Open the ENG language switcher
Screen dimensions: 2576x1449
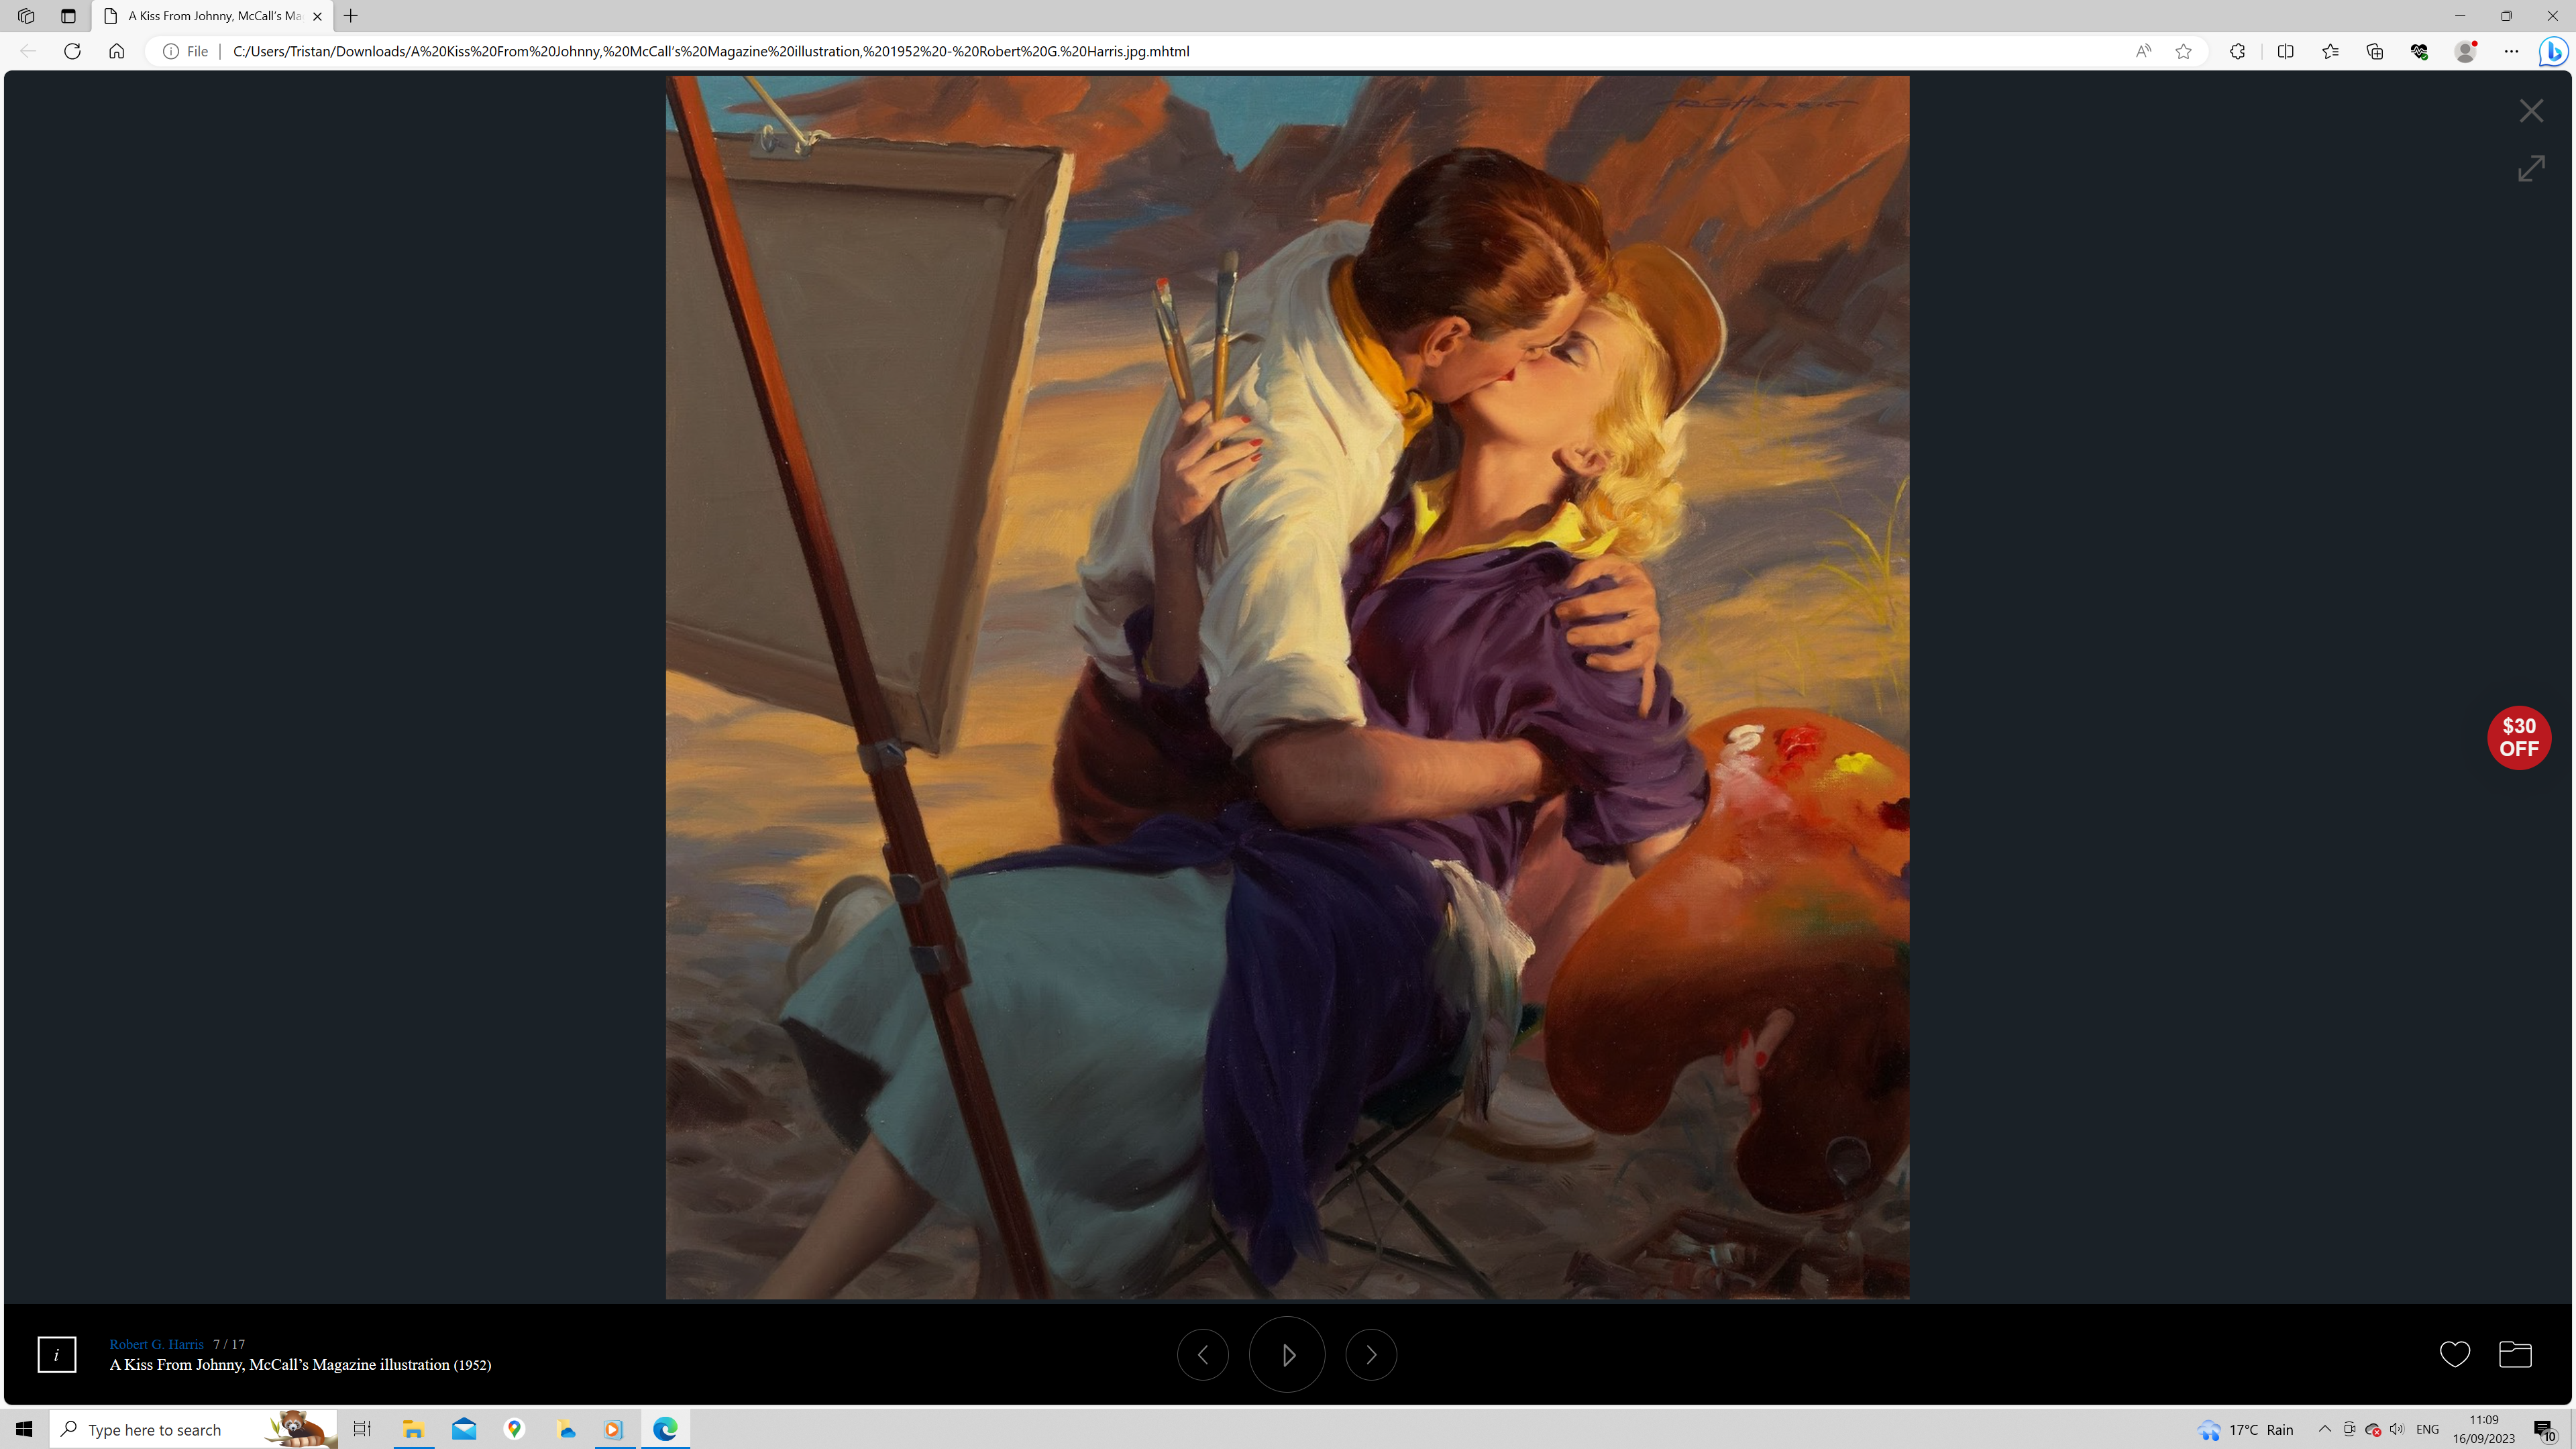coord(2428,1429)
